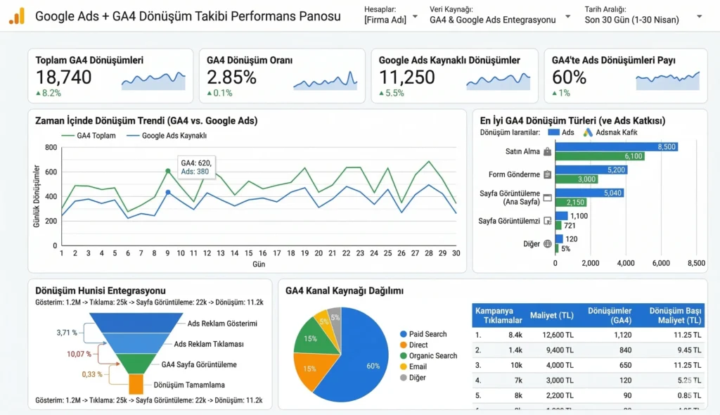This screenshot has width=720, height=415.
Task: Select the Satın Alma shopping bag icon
Action: (x=547, y=150)
